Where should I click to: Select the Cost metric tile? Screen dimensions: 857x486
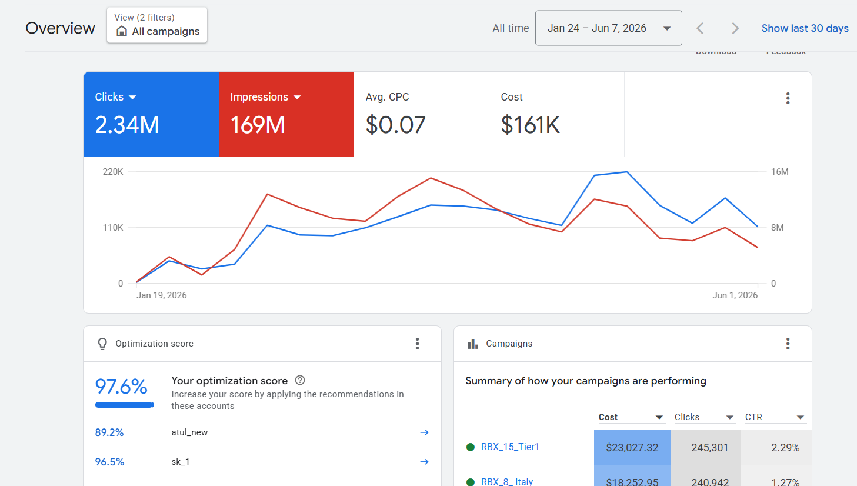coord(556,114)
